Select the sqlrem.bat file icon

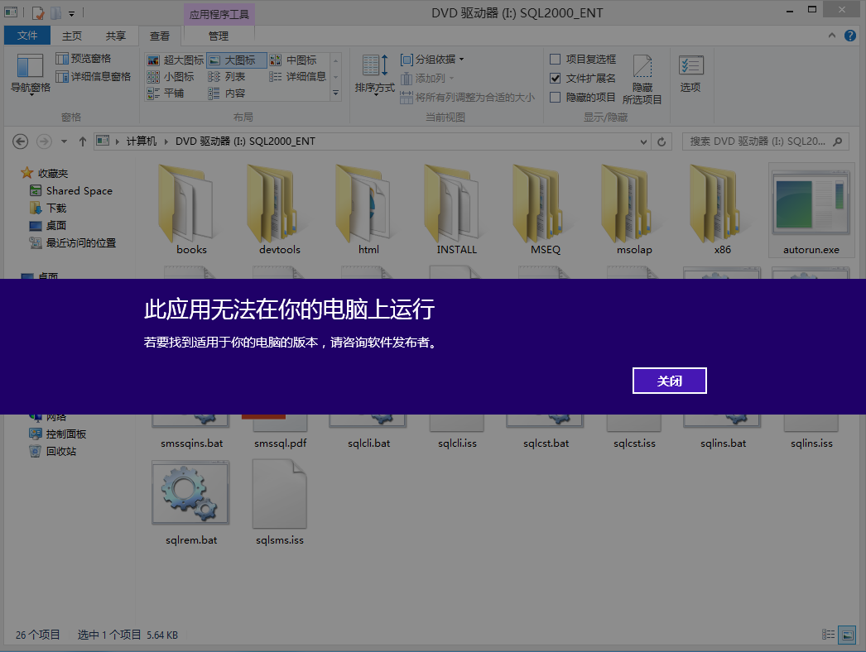coord(190,494)
